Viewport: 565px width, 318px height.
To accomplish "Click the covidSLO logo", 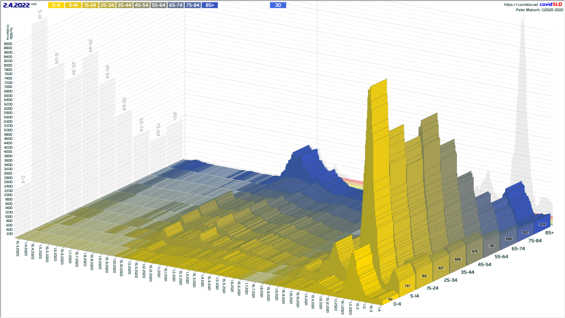I will pyautogui.click(x=551, y=4).
